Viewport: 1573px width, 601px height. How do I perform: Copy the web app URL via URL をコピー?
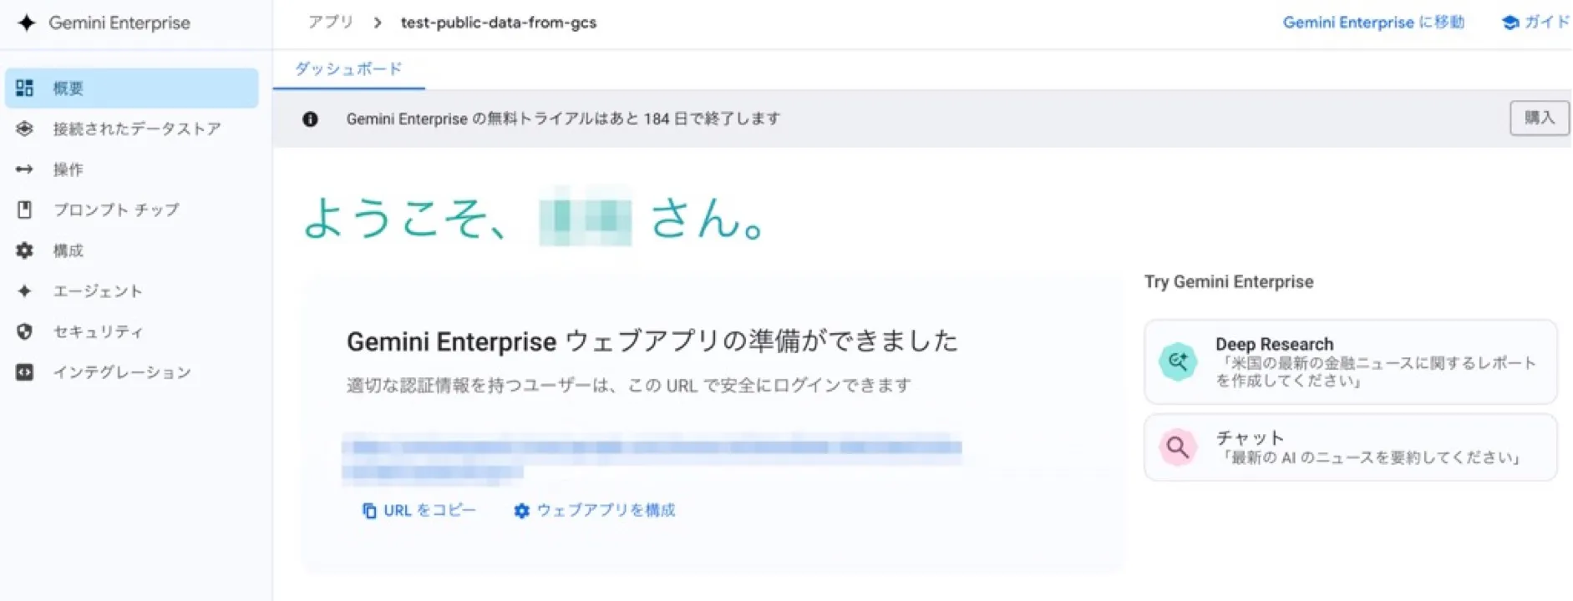tap(419, 510)
